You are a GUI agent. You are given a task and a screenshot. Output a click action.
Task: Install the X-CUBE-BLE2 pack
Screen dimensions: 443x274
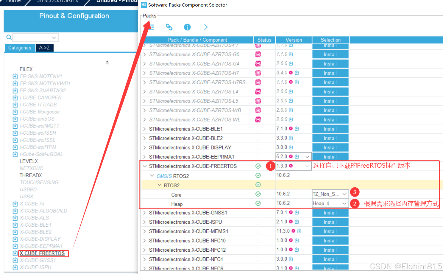pos(330,138)
